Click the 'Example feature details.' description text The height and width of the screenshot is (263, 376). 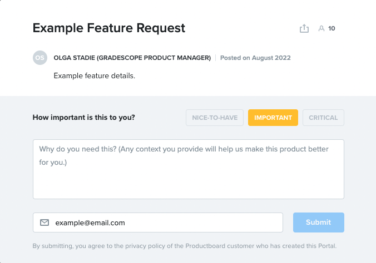(95, 76)
